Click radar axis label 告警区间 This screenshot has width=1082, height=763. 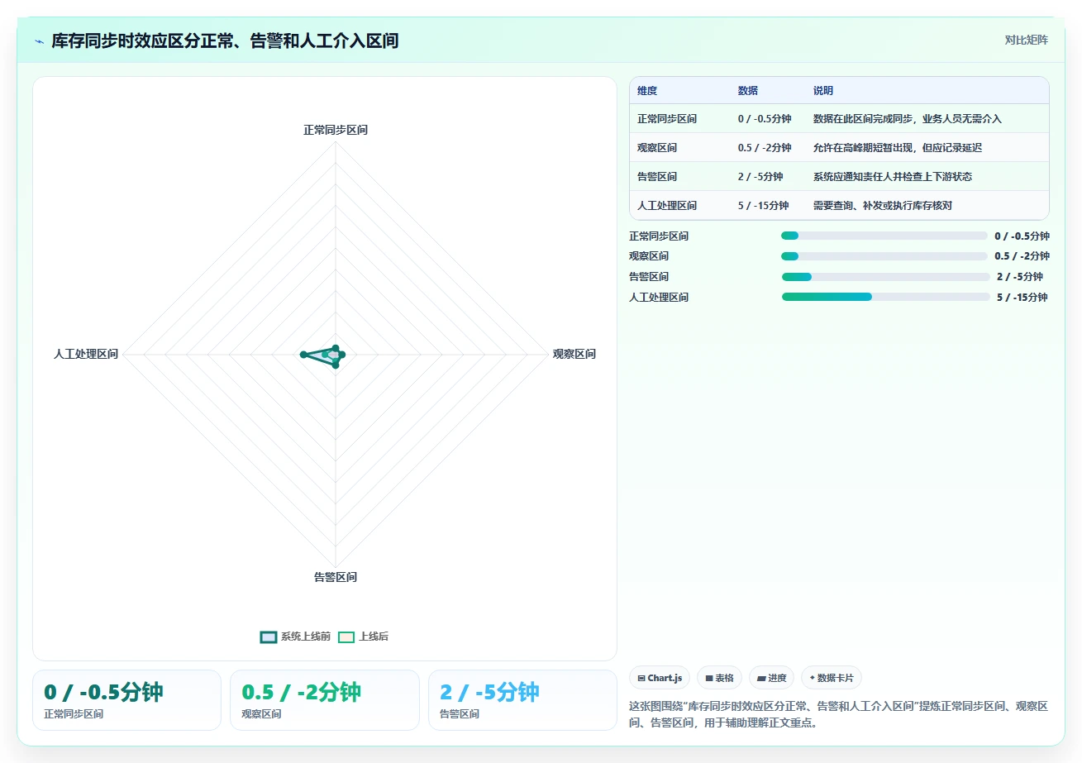[x=335, y=577]
